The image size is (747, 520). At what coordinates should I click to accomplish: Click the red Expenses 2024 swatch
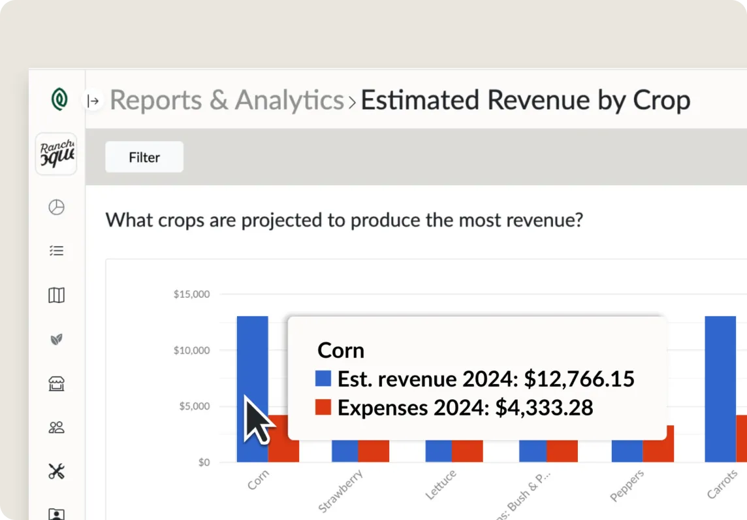pos(324,408)
